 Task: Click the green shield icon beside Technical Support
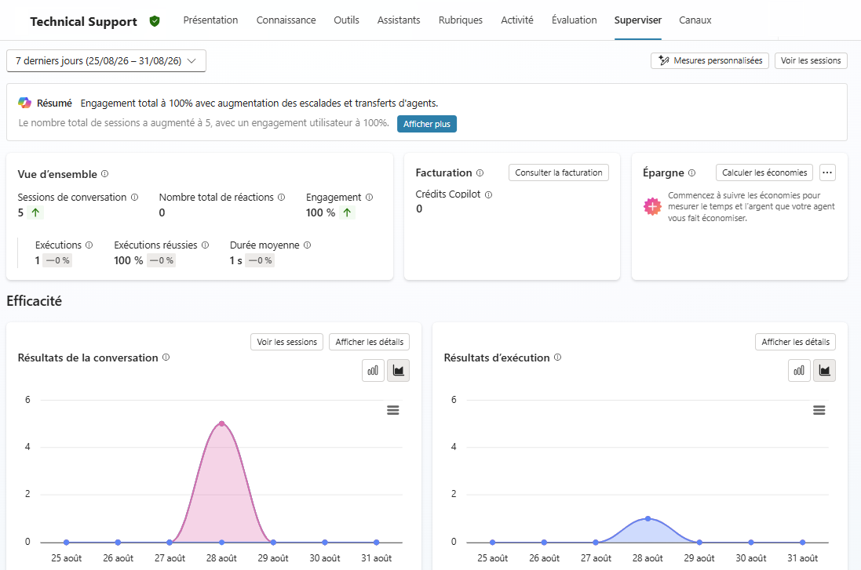(155, 21)
